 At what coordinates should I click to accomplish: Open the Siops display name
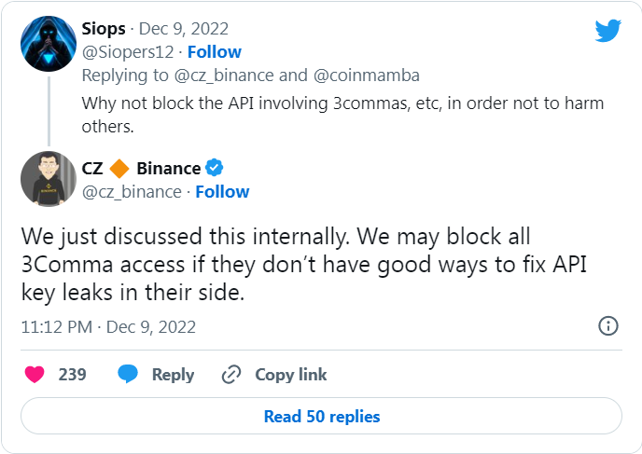[105, 29]
